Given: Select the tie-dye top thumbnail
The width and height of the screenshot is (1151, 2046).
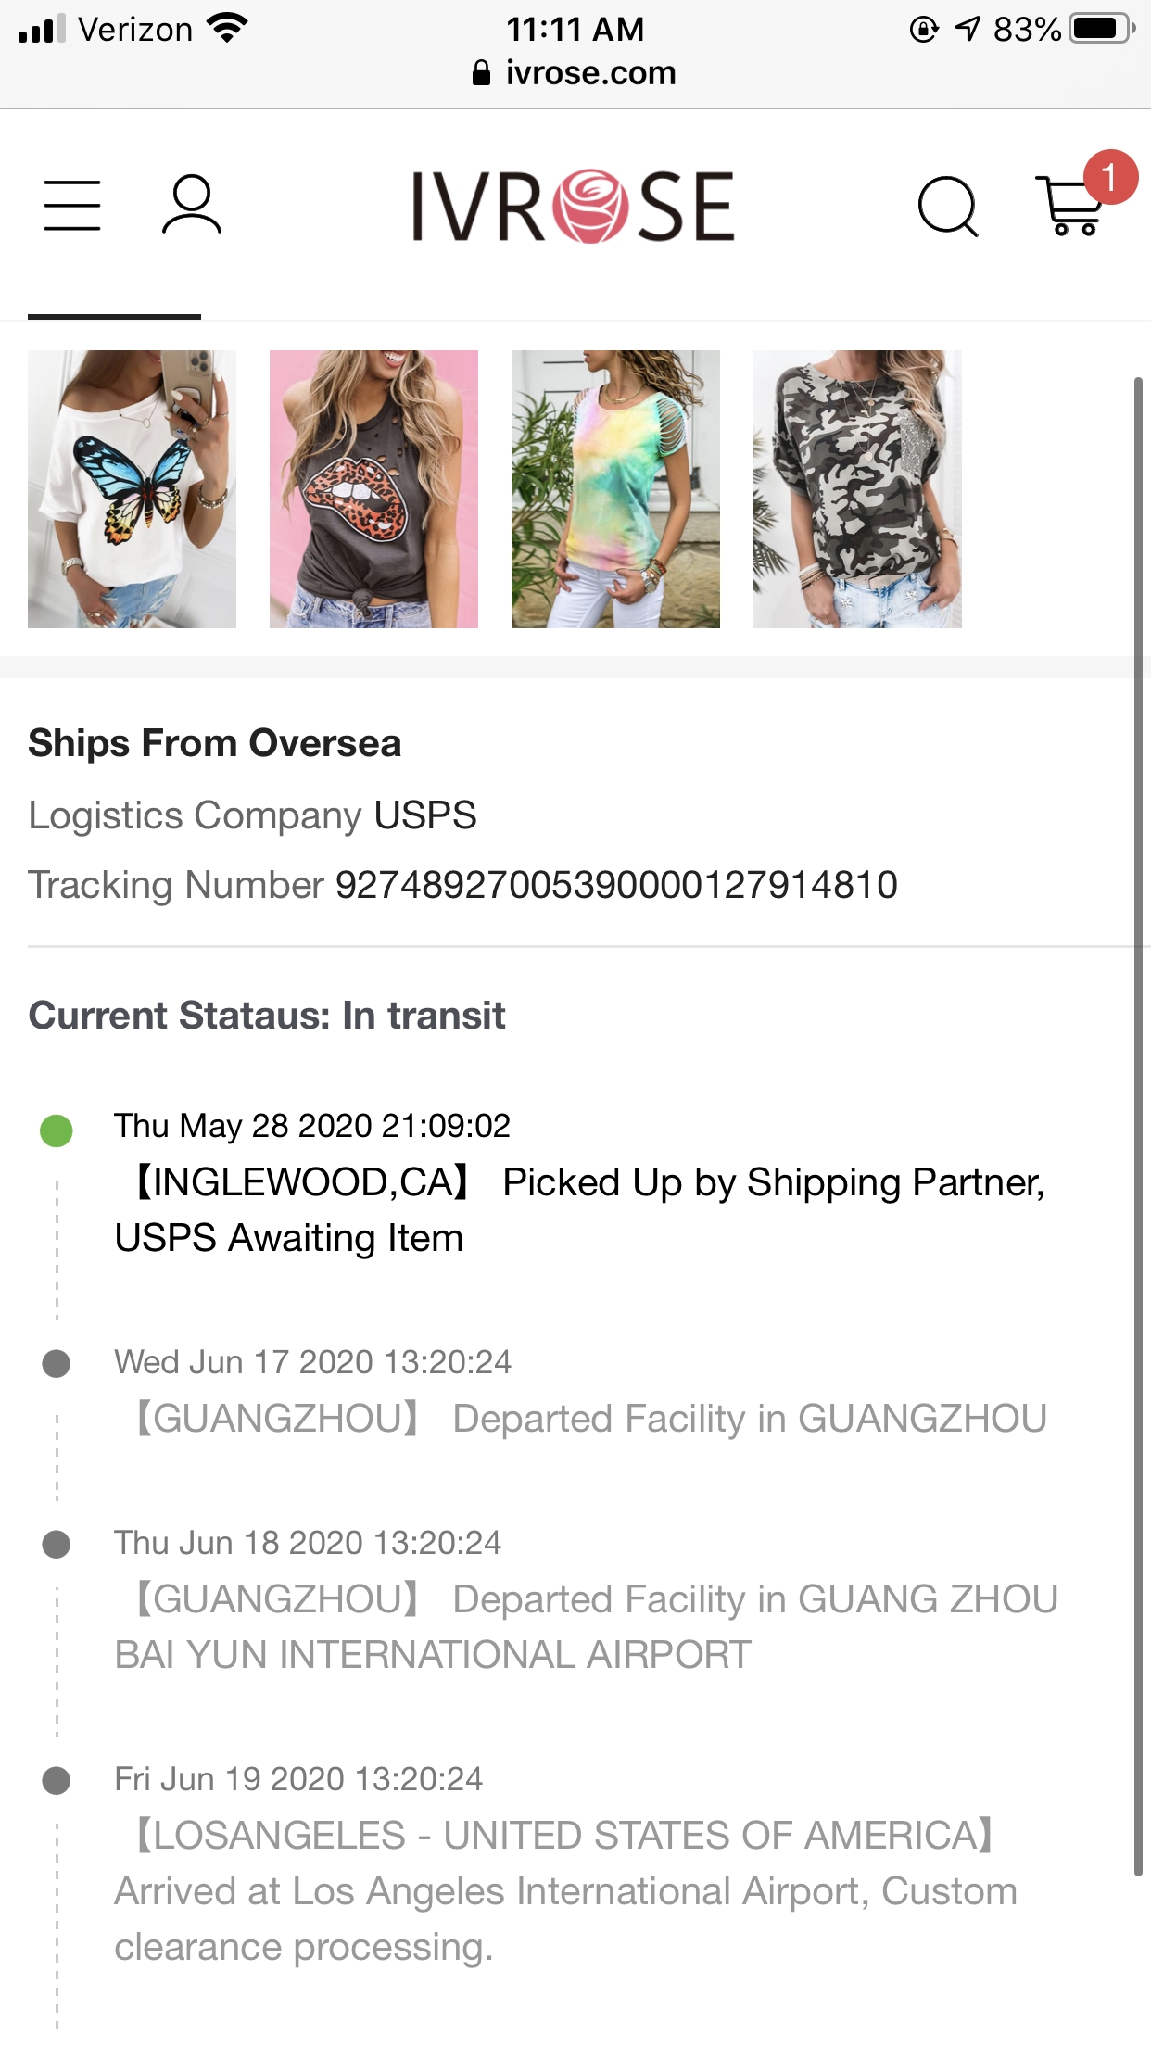Looking at the screenshot, I should click(x=615, y=488).
